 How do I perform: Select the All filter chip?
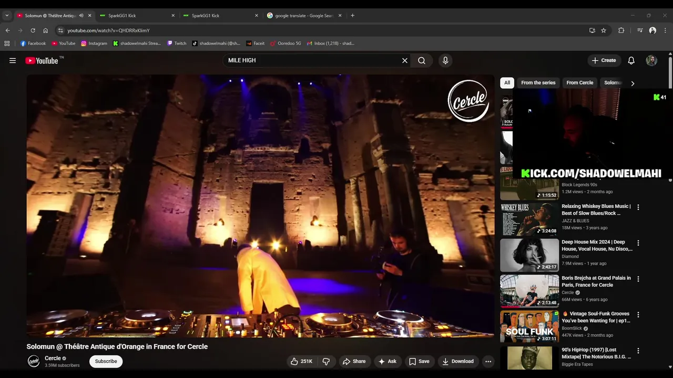tap(507, 82)
